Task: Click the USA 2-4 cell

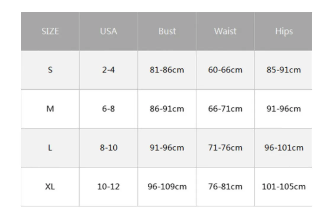Action: coord(108,70)
